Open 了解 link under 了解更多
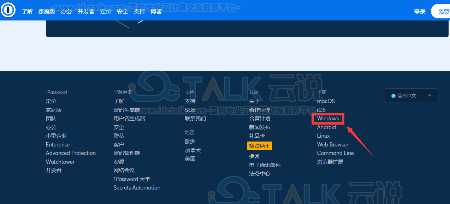The height and width of the screenshot is (204, 450). click(119, 101)
